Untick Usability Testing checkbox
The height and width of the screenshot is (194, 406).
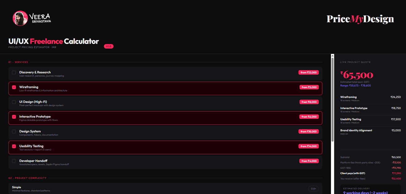pyautogui.click(x=14, y=146)
